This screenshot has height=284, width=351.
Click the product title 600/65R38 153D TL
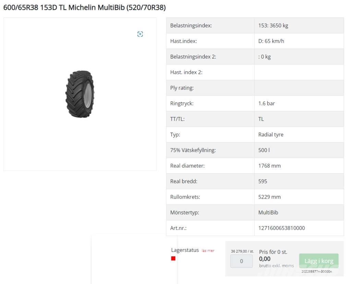point(84,8)
